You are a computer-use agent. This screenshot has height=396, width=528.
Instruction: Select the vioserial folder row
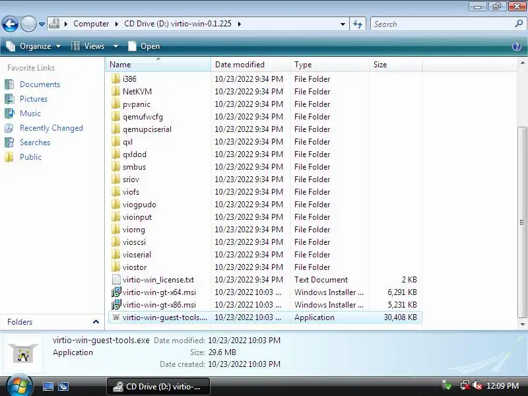[265, 255]
